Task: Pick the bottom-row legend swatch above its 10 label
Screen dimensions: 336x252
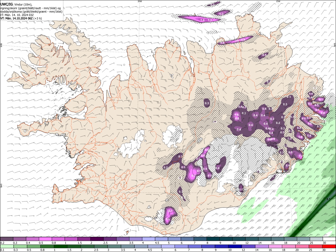Action: (235, 246)
